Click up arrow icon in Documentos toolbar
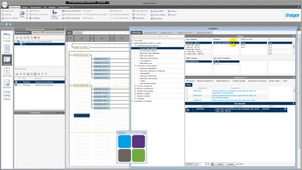Viewport: 302px width, 170px height. coord(42,74)
